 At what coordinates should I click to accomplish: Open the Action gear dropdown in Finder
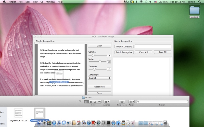[x=131, y=102]
